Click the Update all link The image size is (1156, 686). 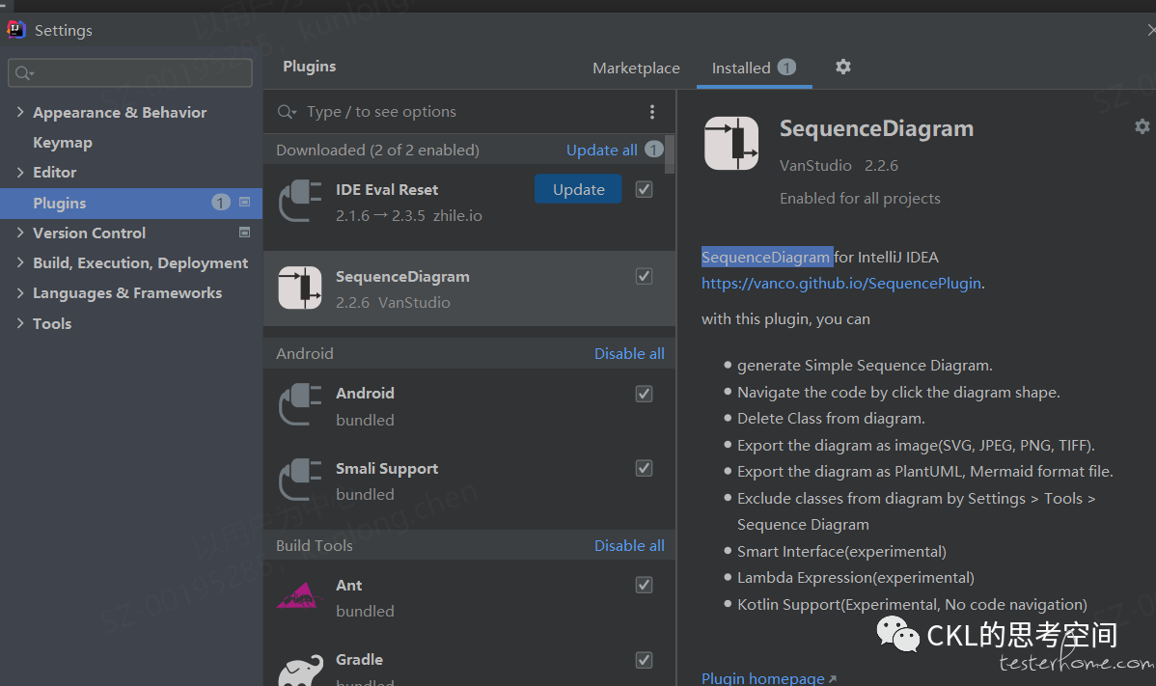(x=601, y=150)
